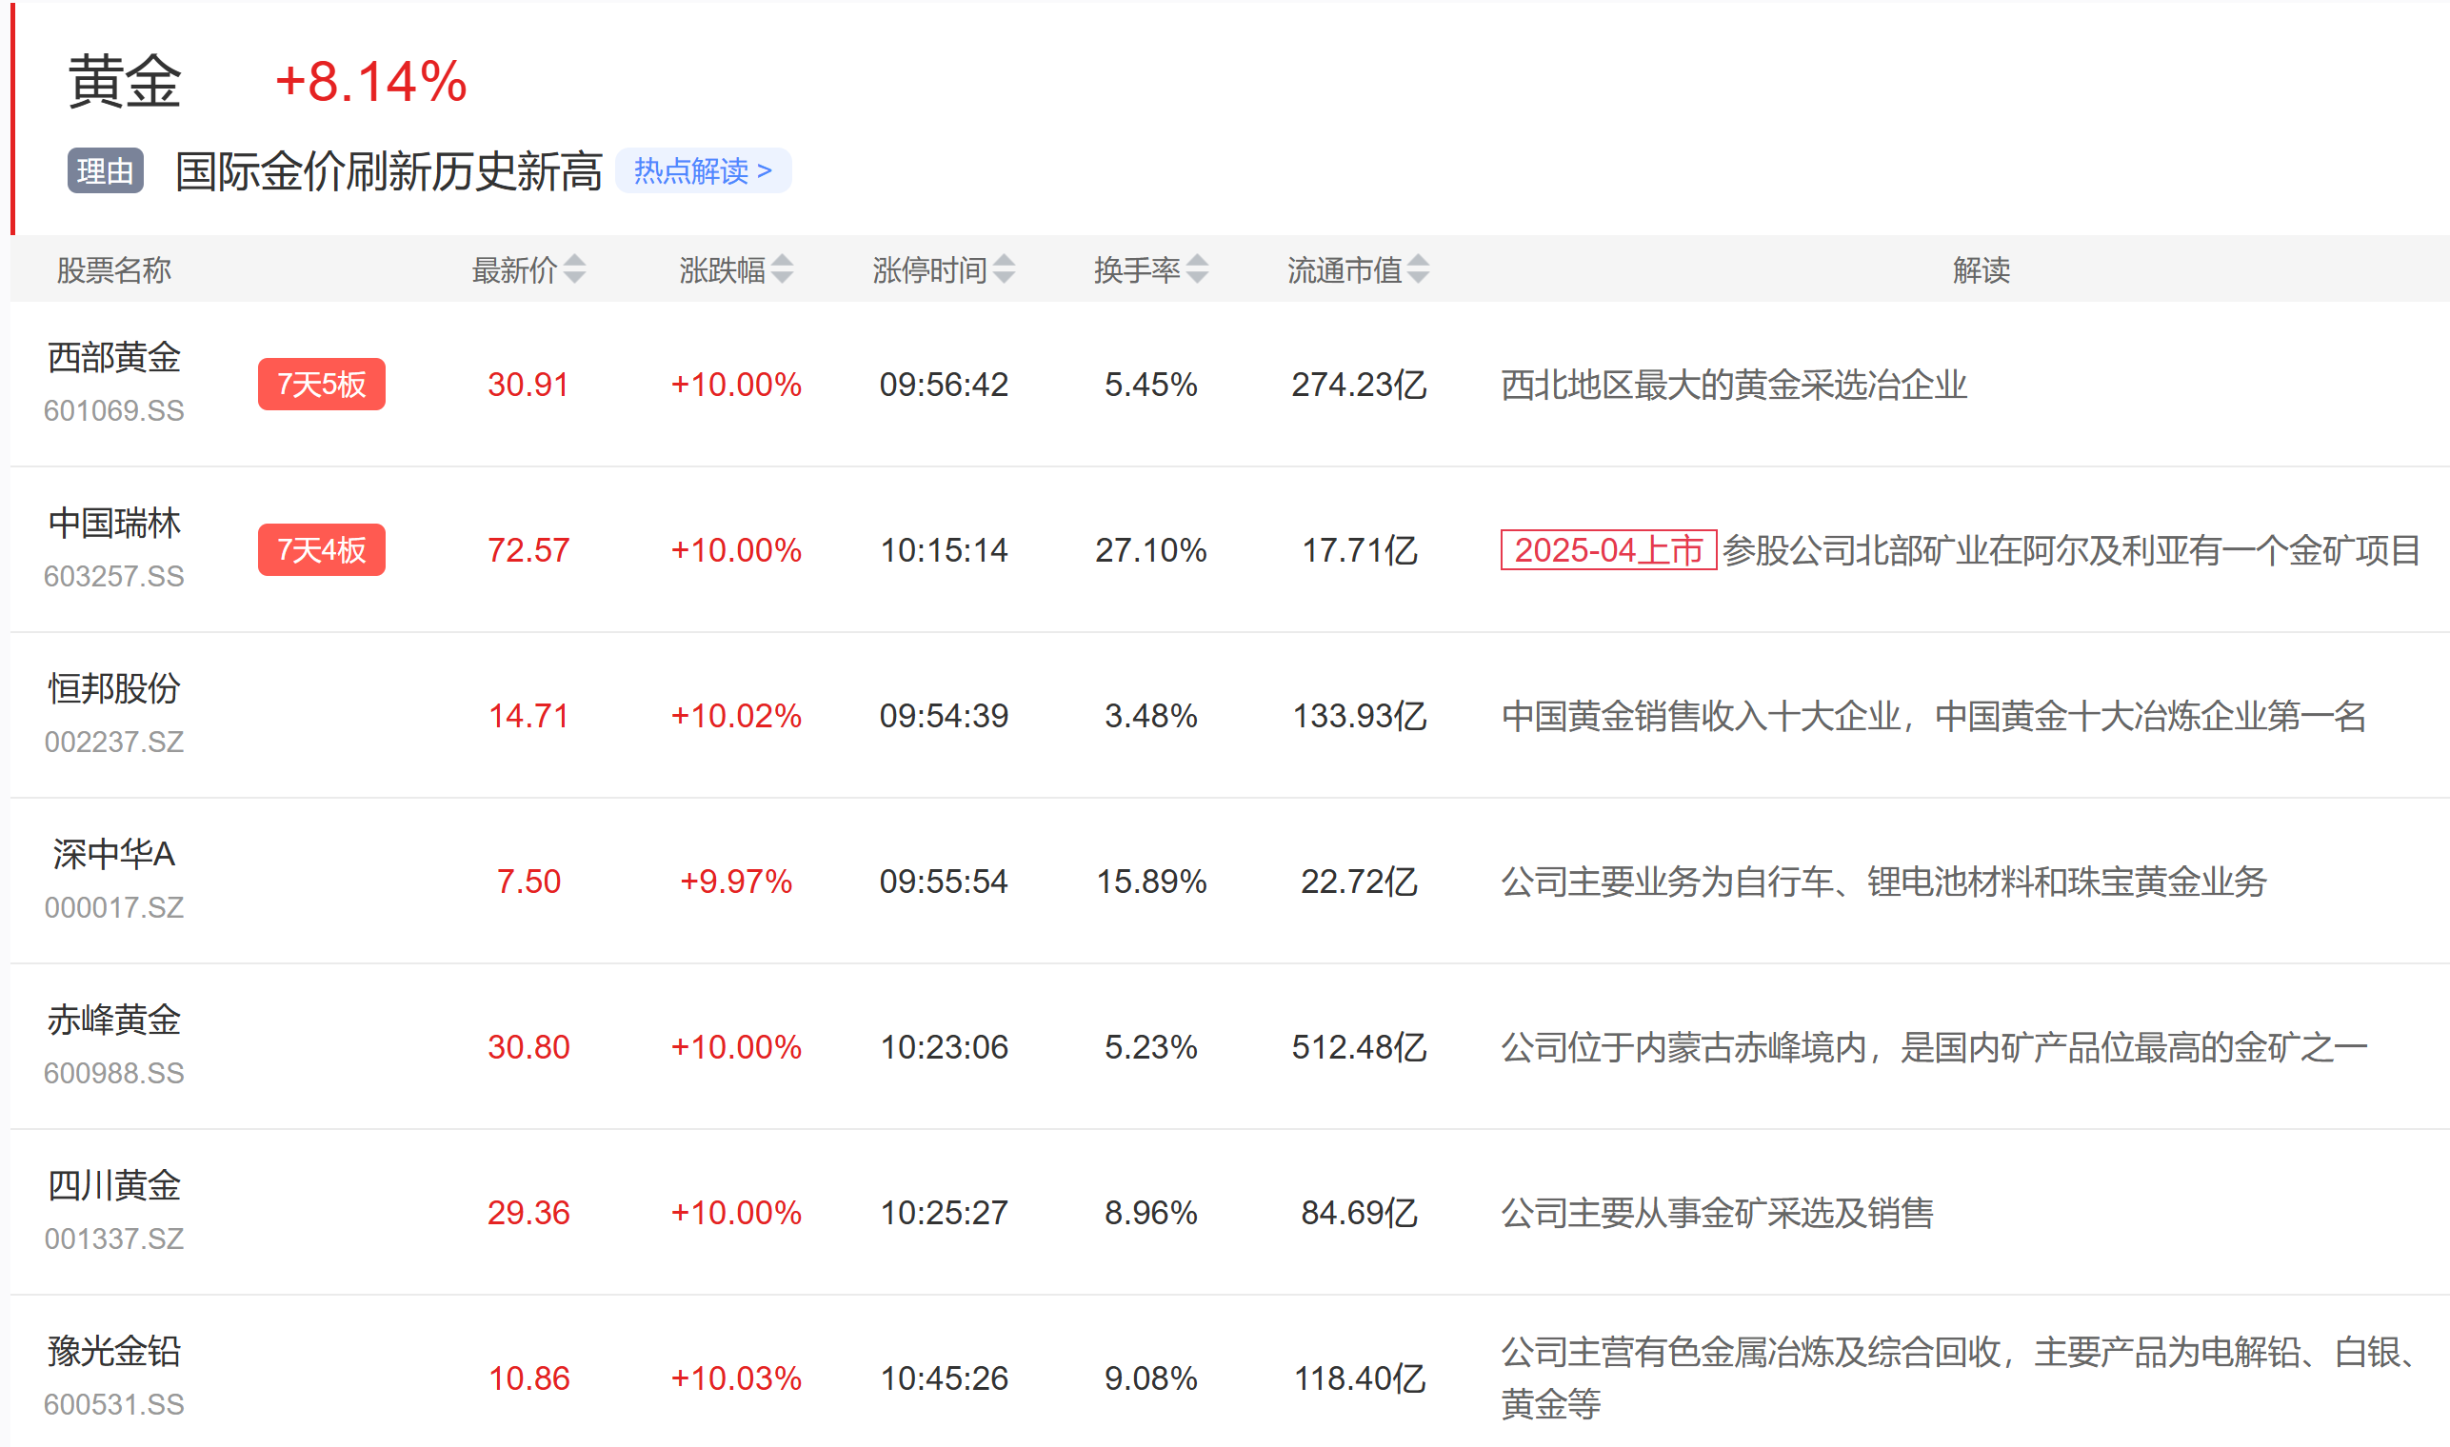Click the 换手率 column header label
Screen dimensions: 2450x1447
(x=1137, y=270)
